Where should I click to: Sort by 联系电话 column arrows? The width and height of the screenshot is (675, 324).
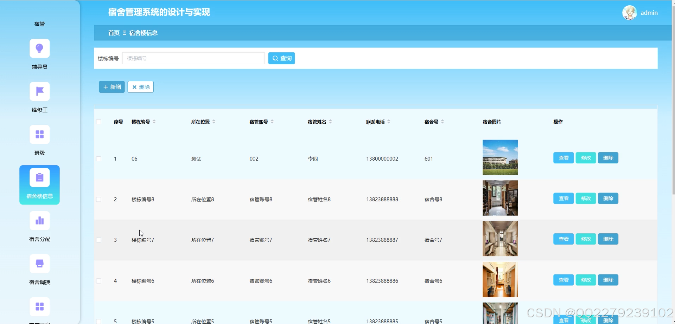click(389, 122)
